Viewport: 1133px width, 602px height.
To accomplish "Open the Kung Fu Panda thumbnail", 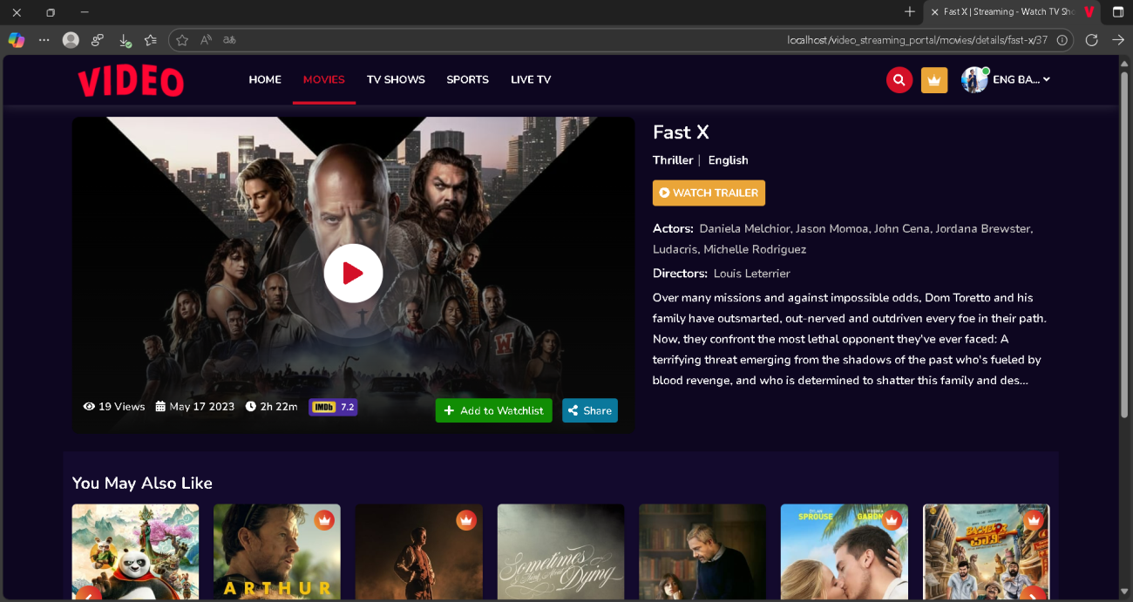I will point(135,552).
